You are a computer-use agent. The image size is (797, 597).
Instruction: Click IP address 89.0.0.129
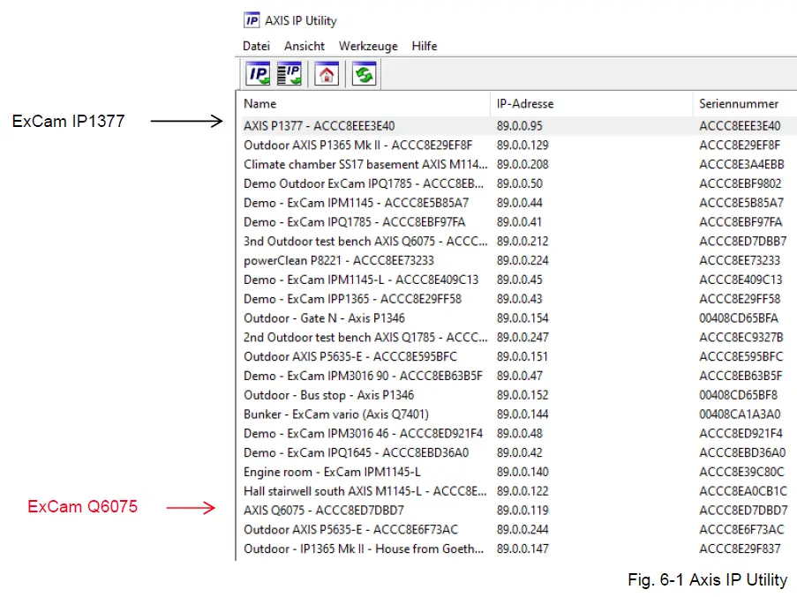523,146
